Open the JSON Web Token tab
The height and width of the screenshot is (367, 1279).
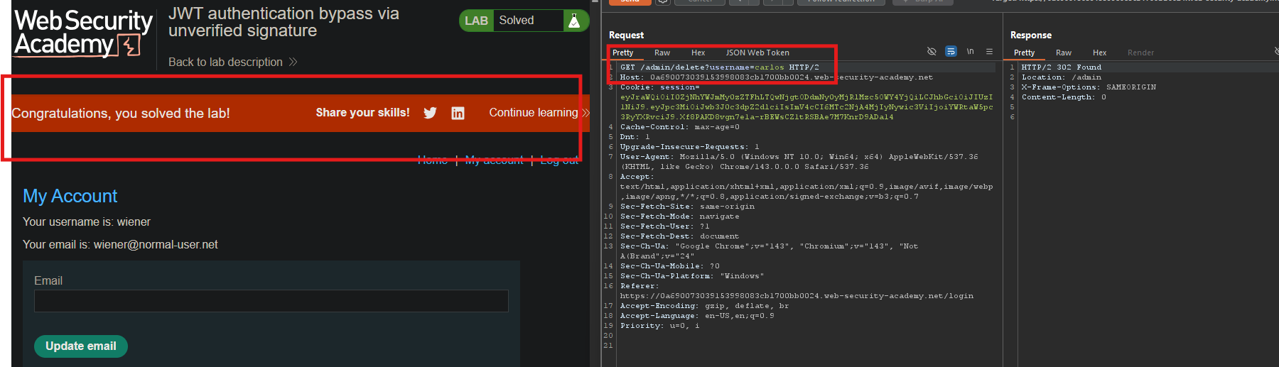[x=757, y=53]
